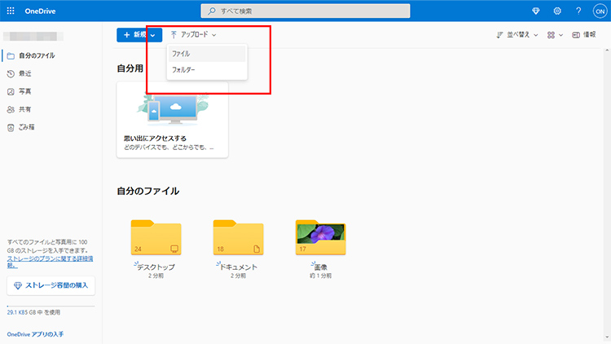The image size is (611, 344).
Task: Click the premium diamond icon in header
Action: click(534, 11)
